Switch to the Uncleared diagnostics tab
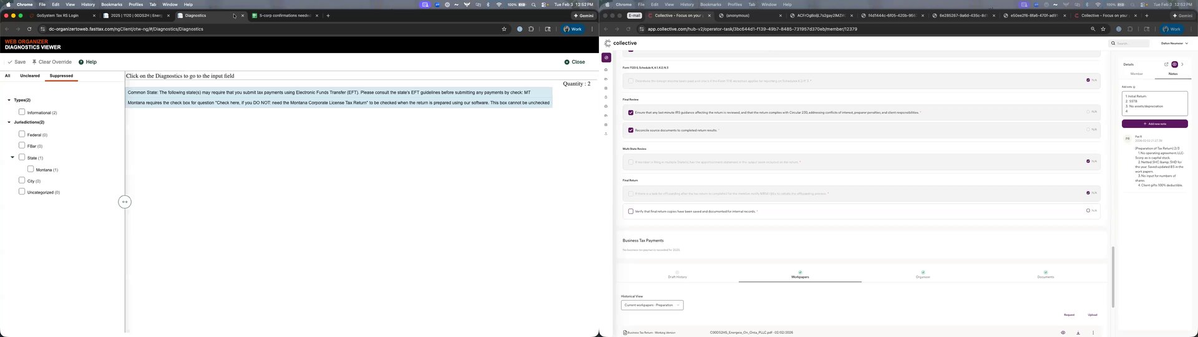 pyautogui.click(x=30, y=76)
